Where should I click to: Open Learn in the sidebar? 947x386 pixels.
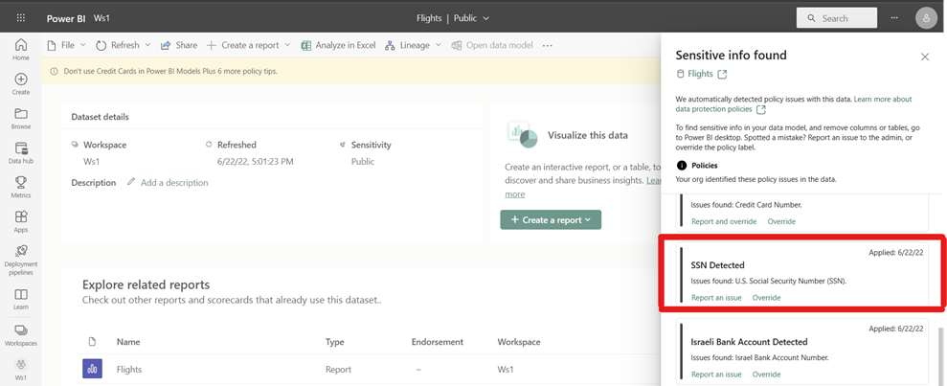point(20,299)
